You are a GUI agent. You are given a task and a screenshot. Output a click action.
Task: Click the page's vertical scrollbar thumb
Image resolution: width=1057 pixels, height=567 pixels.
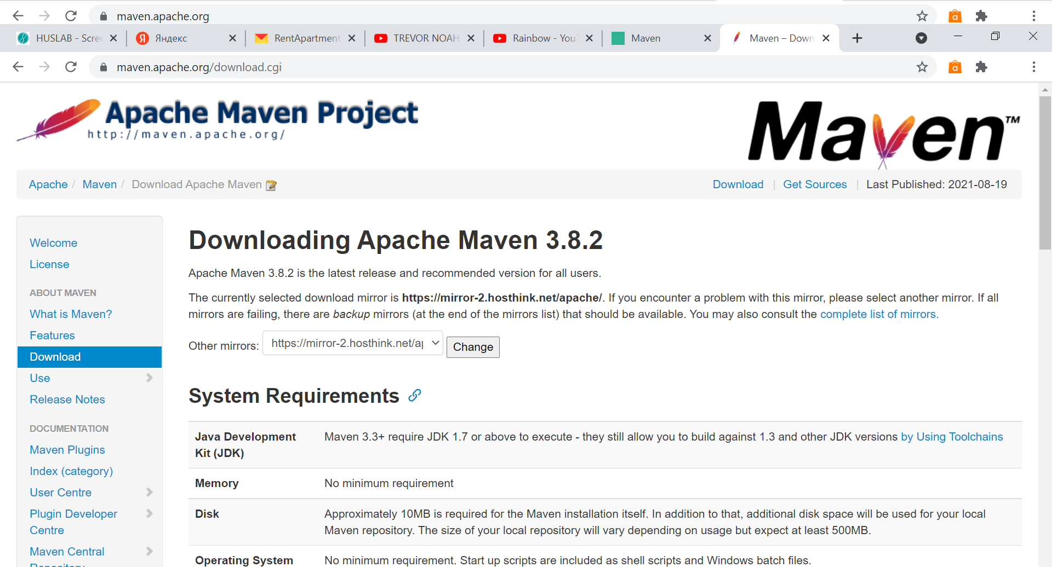pyautogui.click(x=1045, y=172)
